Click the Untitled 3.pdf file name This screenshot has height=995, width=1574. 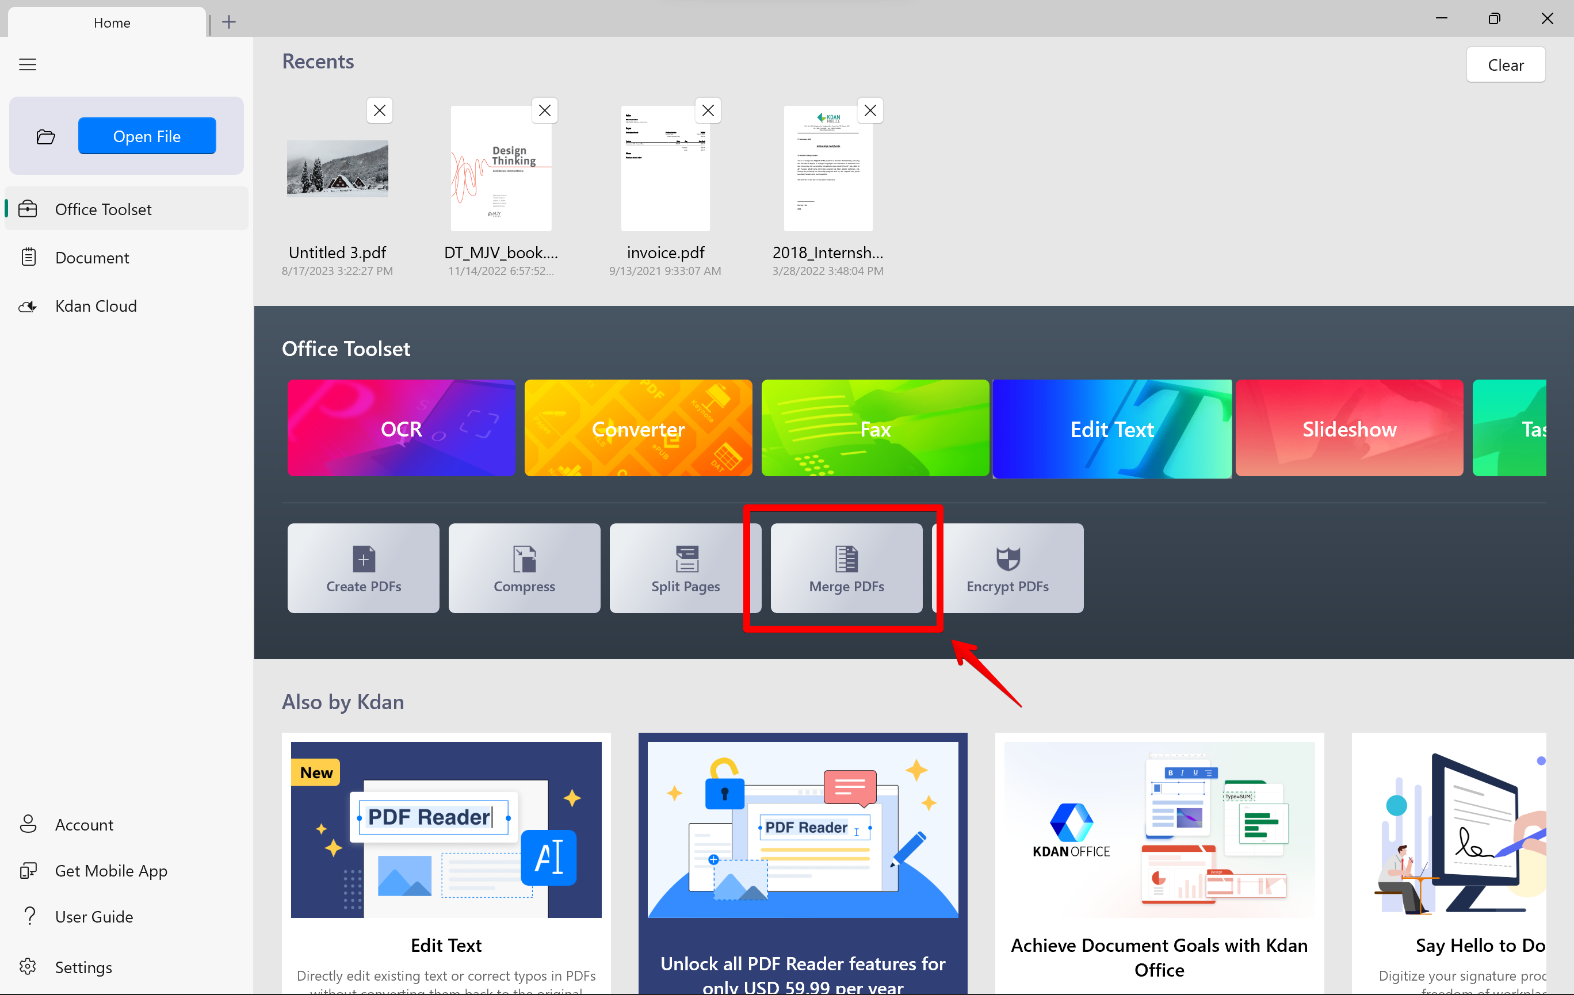click(337, 253)
